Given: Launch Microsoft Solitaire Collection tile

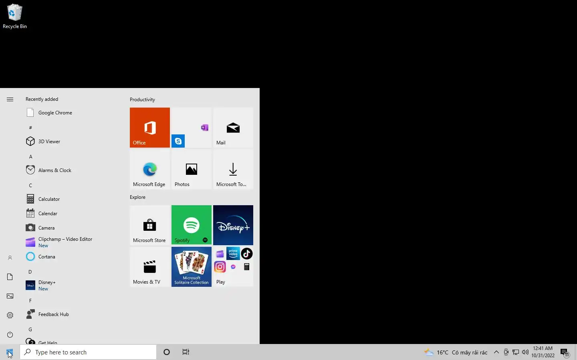Looking at the screenshot, I should [192, 267].
